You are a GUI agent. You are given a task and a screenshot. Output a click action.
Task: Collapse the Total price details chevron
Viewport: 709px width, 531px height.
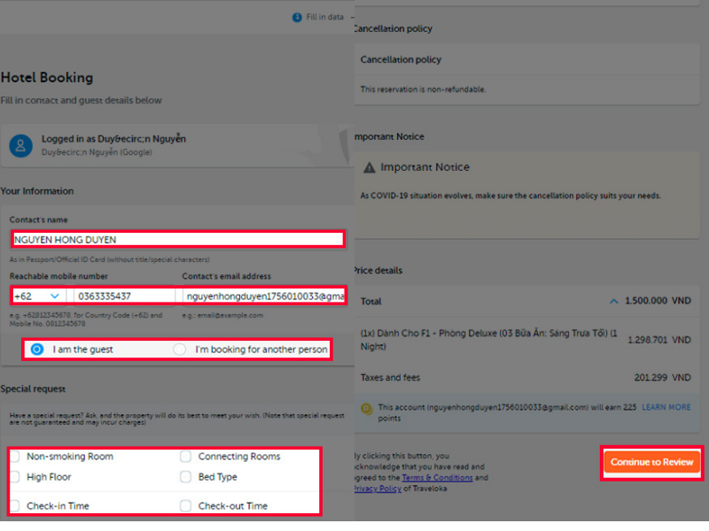[613, 301]
